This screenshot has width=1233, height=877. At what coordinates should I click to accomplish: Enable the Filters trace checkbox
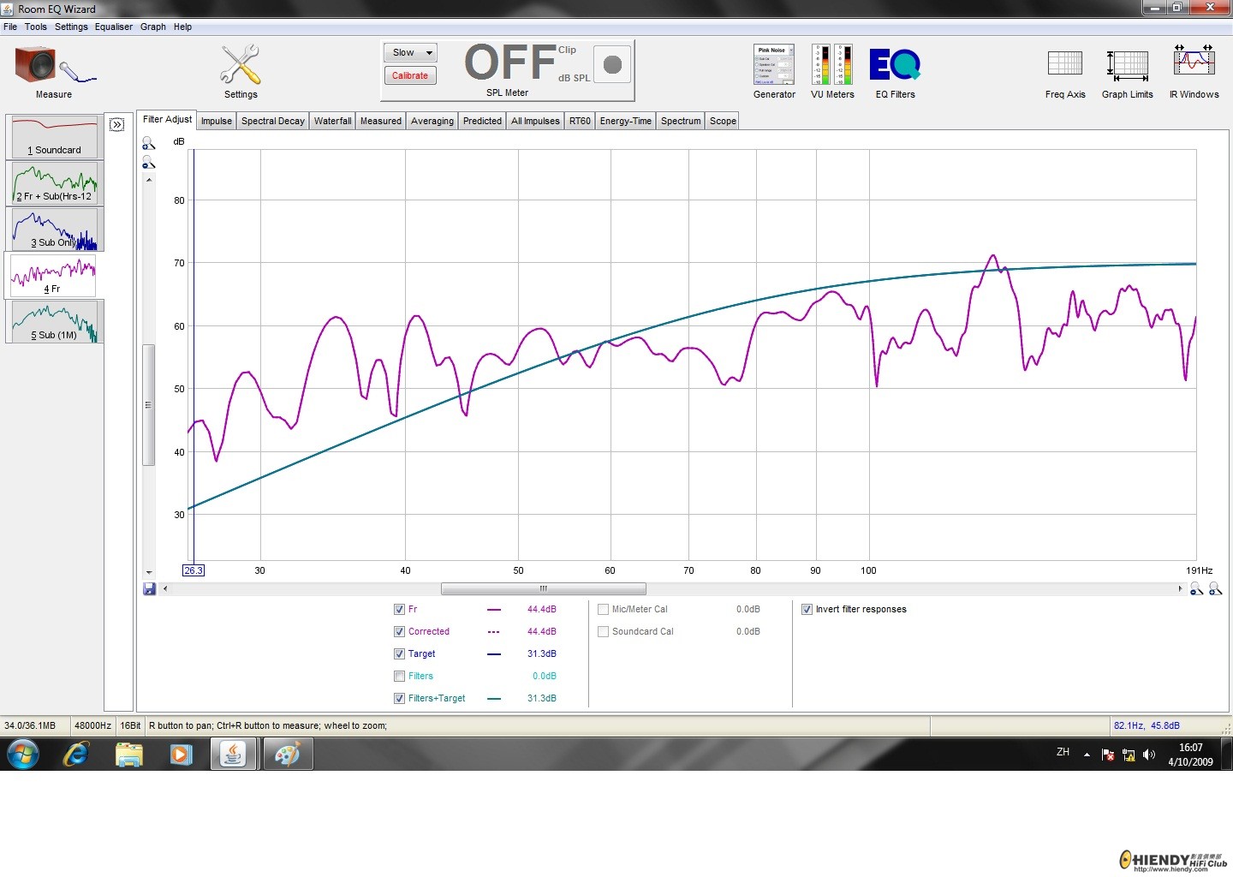point(399,677)
